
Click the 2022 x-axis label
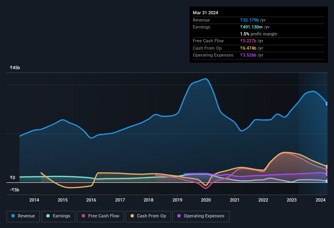[x=263, y=200]
